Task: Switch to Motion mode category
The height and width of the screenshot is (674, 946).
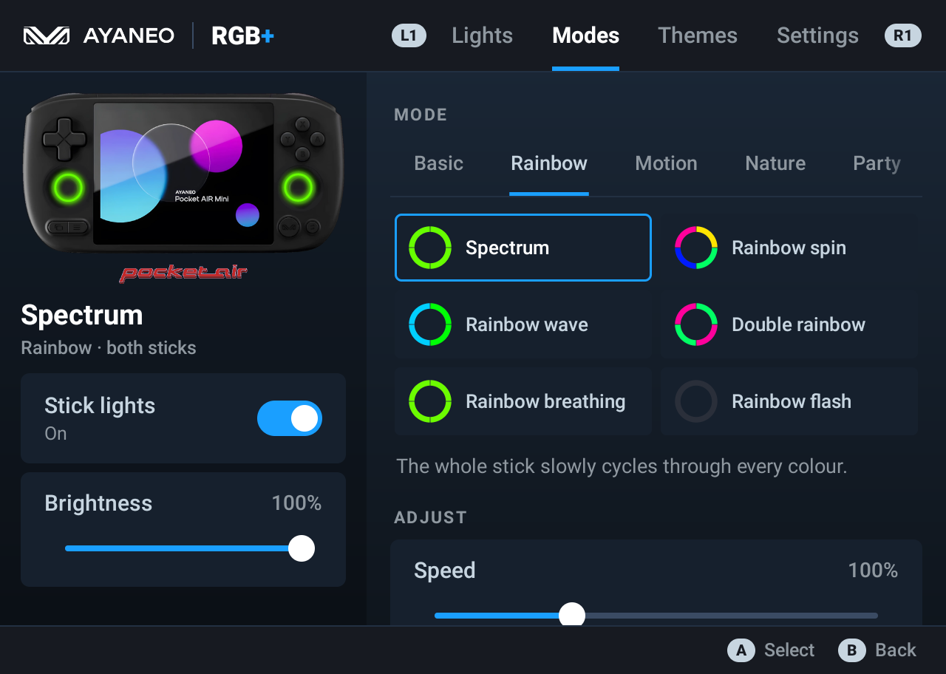Action: point(667,163)
